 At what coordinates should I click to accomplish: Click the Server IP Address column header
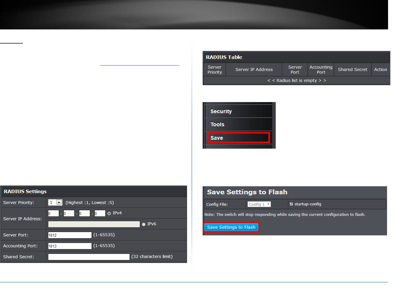pyautogui.click(x=254, y=70)
